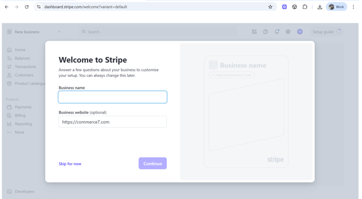Open the browser extensions puzzle icon
The image size is (362, 199).
coord(305,7)
